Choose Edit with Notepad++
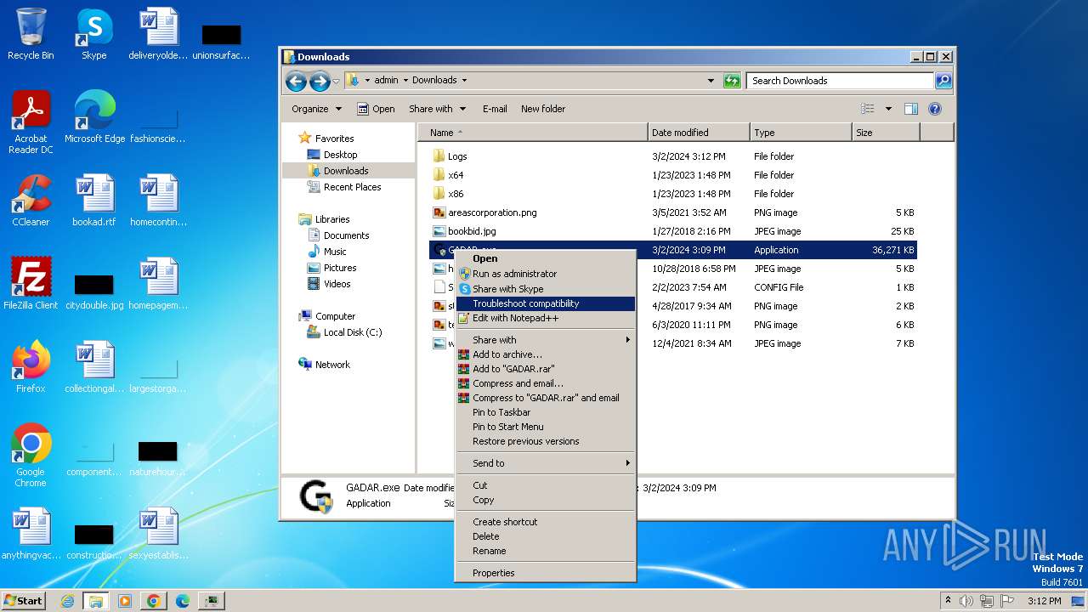This screenshot has width=1088, height=612. (x=546, y=319)
